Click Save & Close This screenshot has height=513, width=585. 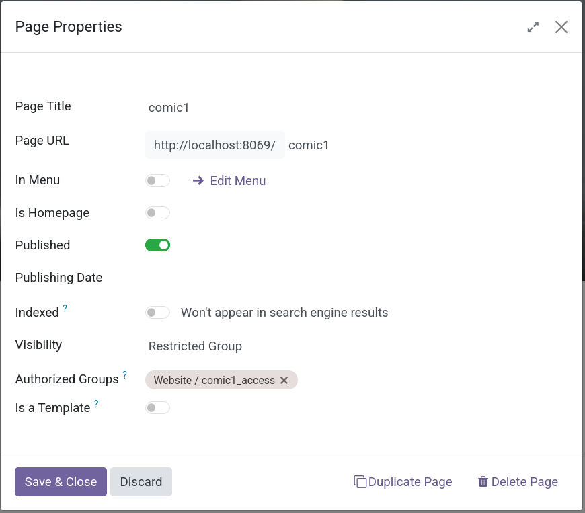tap(60, 481)
